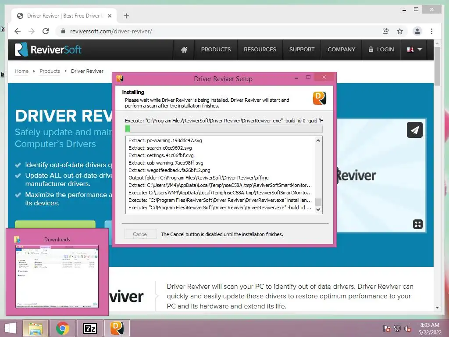The image size is (449, 337).
Task: Click the network tray icon
Action: click(397, 328)
